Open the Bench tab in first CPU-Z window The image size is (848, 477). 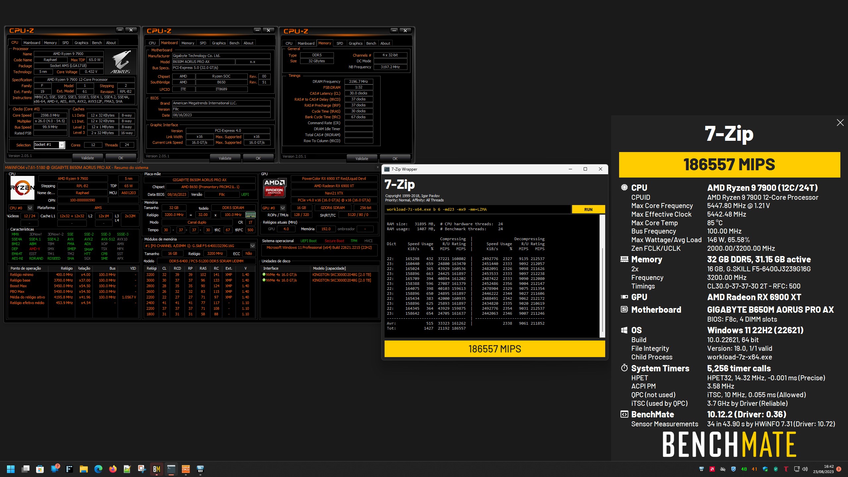click(97, 43)
